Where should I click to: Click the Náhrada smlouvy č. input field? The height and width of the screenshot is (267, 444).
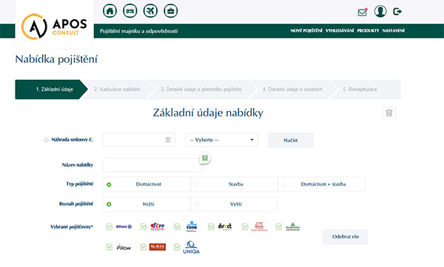click(x=139, y=140)
